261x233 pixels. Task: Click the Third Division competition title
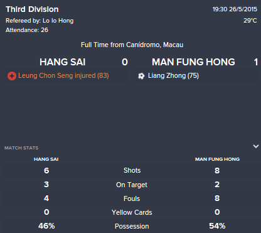pyautogui.click(x=32, y=9)
